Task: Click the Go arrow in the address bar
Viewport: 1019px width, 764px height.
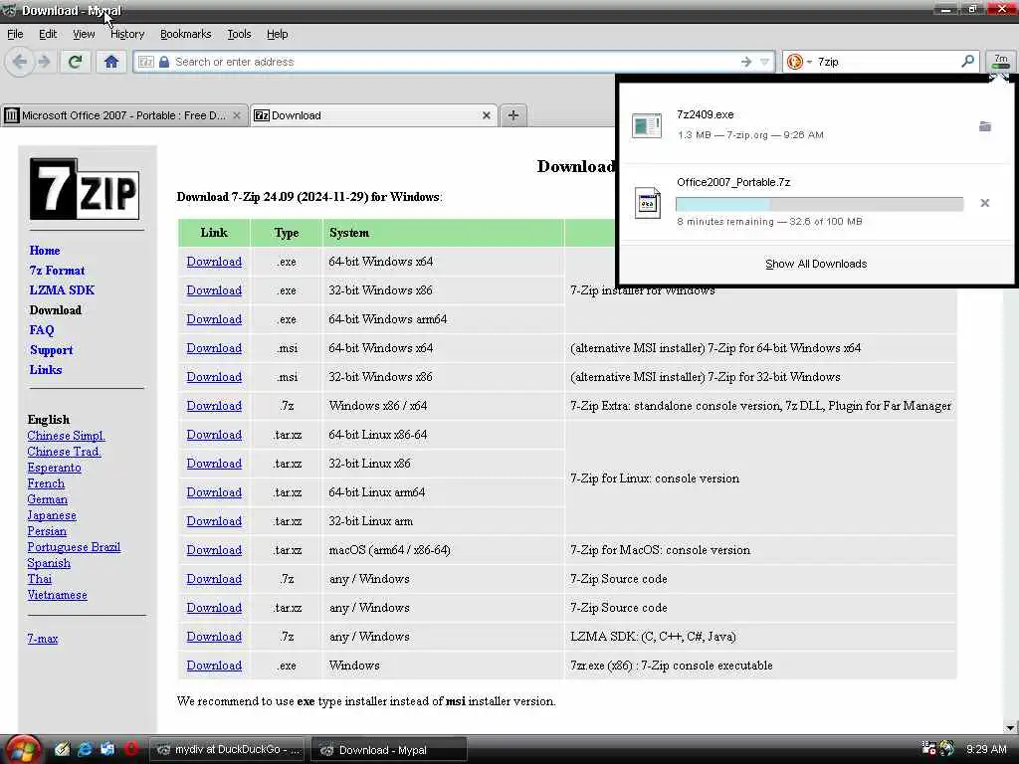Action: (746, 62)
